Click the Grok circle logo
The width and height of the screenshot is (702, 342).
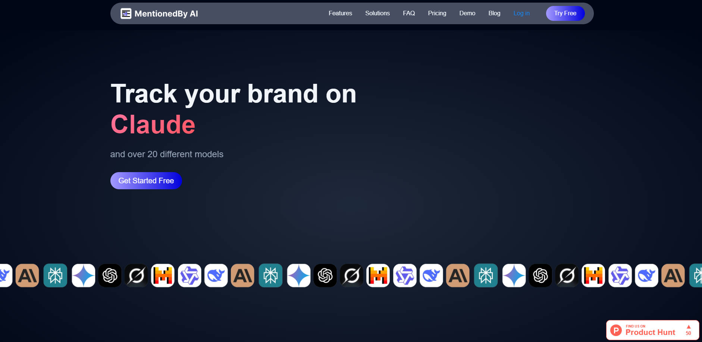137,276
